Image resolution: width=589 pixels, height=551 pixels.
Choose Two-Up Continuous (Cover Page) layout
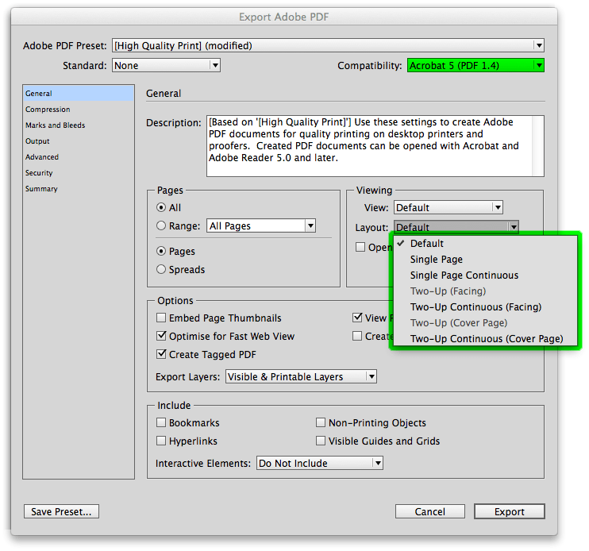click(485, 338)
